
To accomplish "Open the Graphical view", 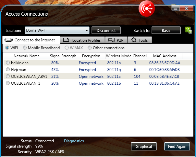I will pyautogui.click(x=144, y=147).
